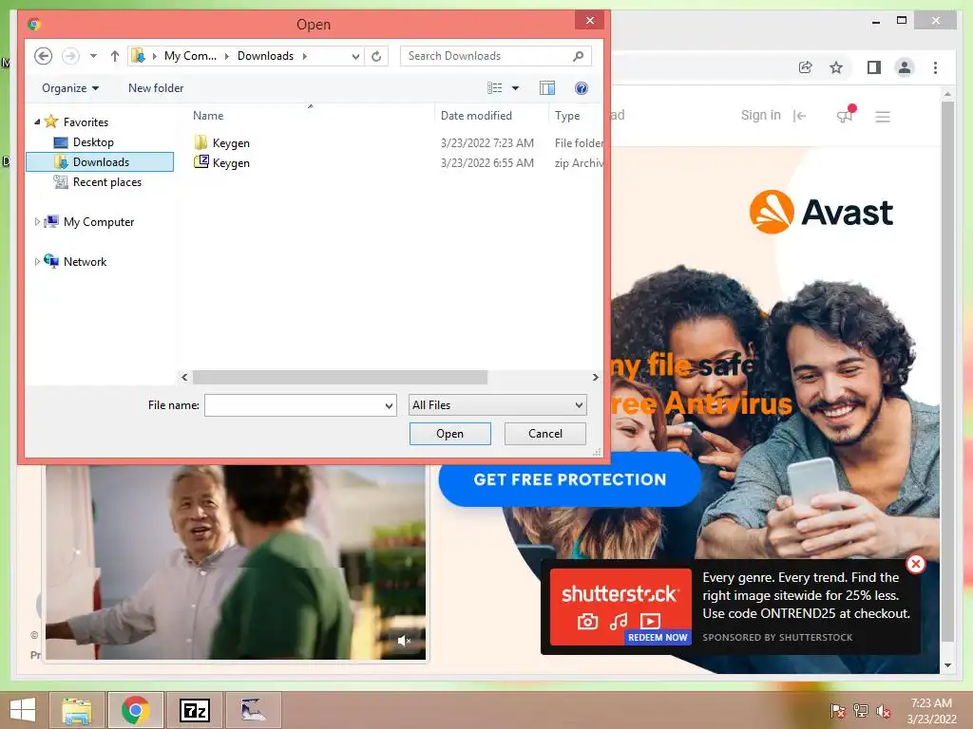Open dialog Help button
973x729 pixels.
pyautogui.click(x=582, y=88)
